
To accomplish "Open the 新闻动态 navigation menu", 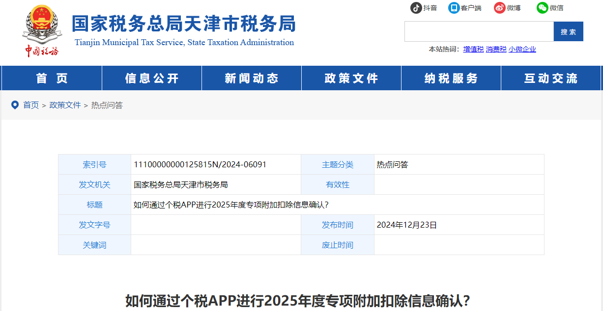I will [252, 78].
